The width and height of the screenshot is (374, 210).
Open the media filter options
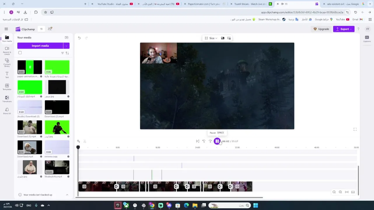click(x=62, y=53)
